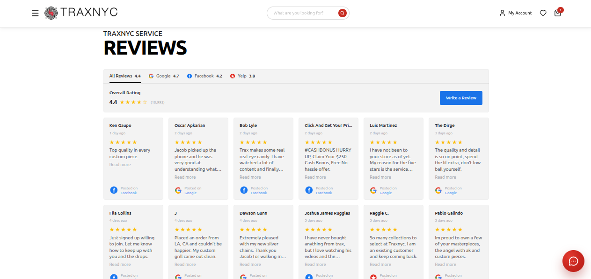The height and width of the screenshot is (279, 591).
Task: Open Google link under Luis Martinez's review
Action: [x=386, y=193]
